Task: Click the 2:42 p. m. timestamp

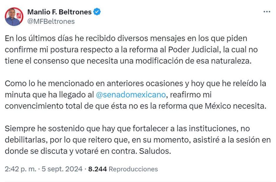Action: coord(21,169)
